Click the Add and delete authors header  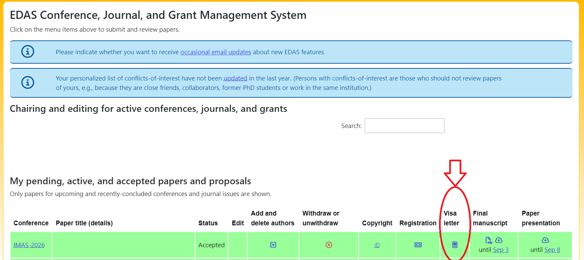(x=273, y=218)
